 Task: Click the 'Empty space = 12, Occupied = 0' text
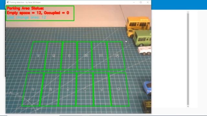click(38, 13)
